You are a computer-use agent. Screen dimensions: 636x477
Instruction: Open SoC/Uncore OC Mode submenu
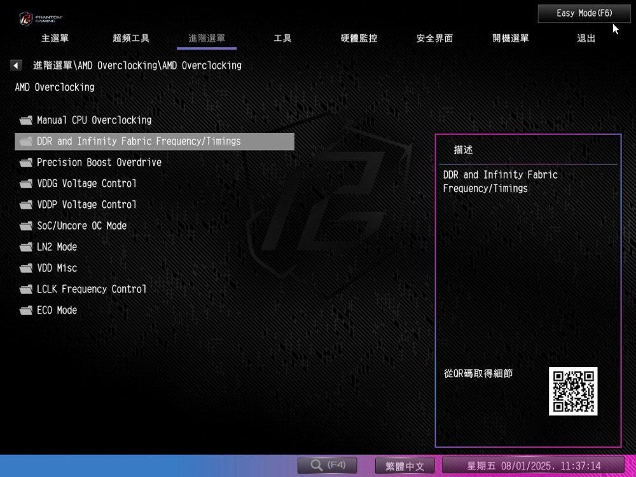pyautogui.click(x=81, y=226)
